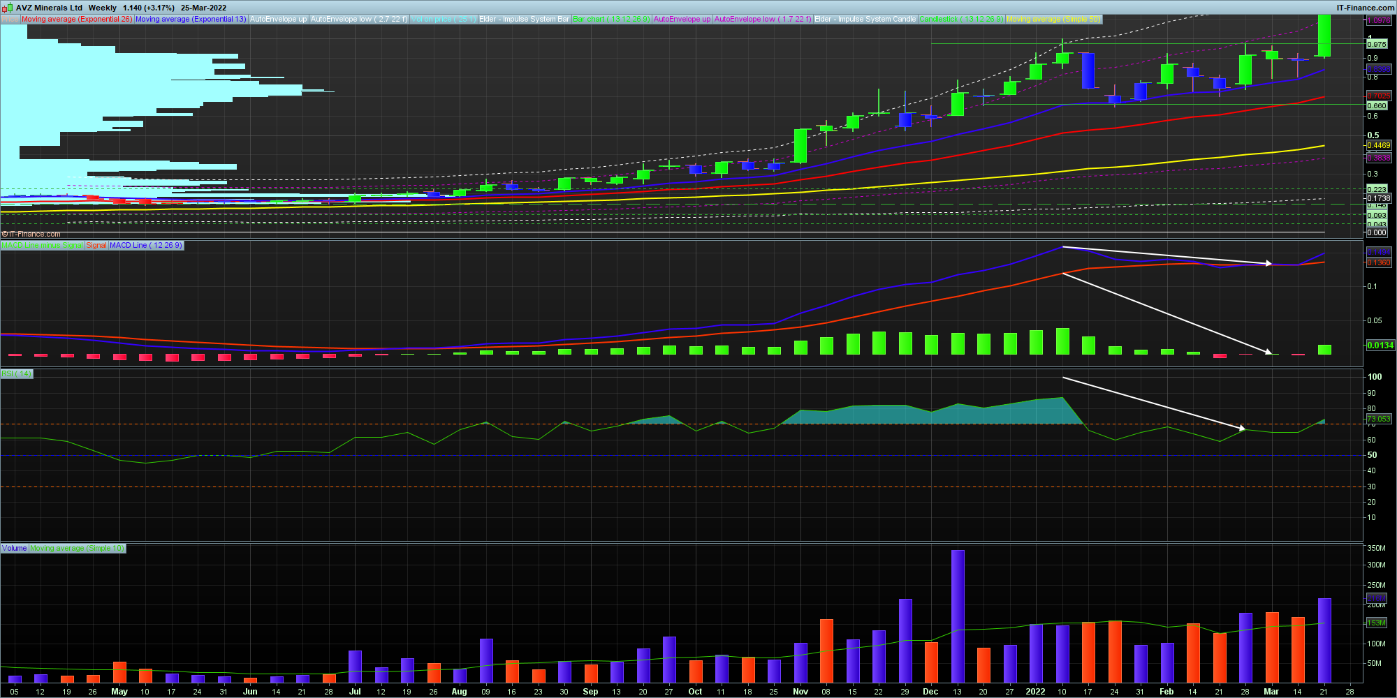The height and width of the screenshot is (698, 1397).
Task: Select Elder - Impulse System Candle label
Action: (x=865, y=19)
